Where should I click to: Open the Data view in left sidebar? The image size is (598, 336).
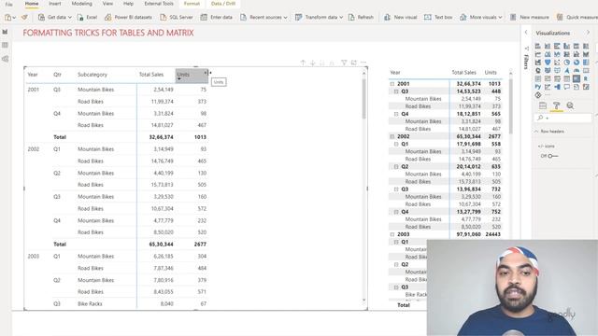(5, 46)
